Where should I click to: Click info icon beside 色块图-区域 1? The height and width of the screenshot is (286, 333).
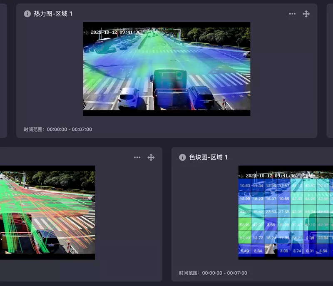(182, 157)
